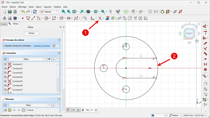This screenshot has width=210, height=118.
Task: Open the Sketcher workbench dropdown
Action: [x=49, y=12]
